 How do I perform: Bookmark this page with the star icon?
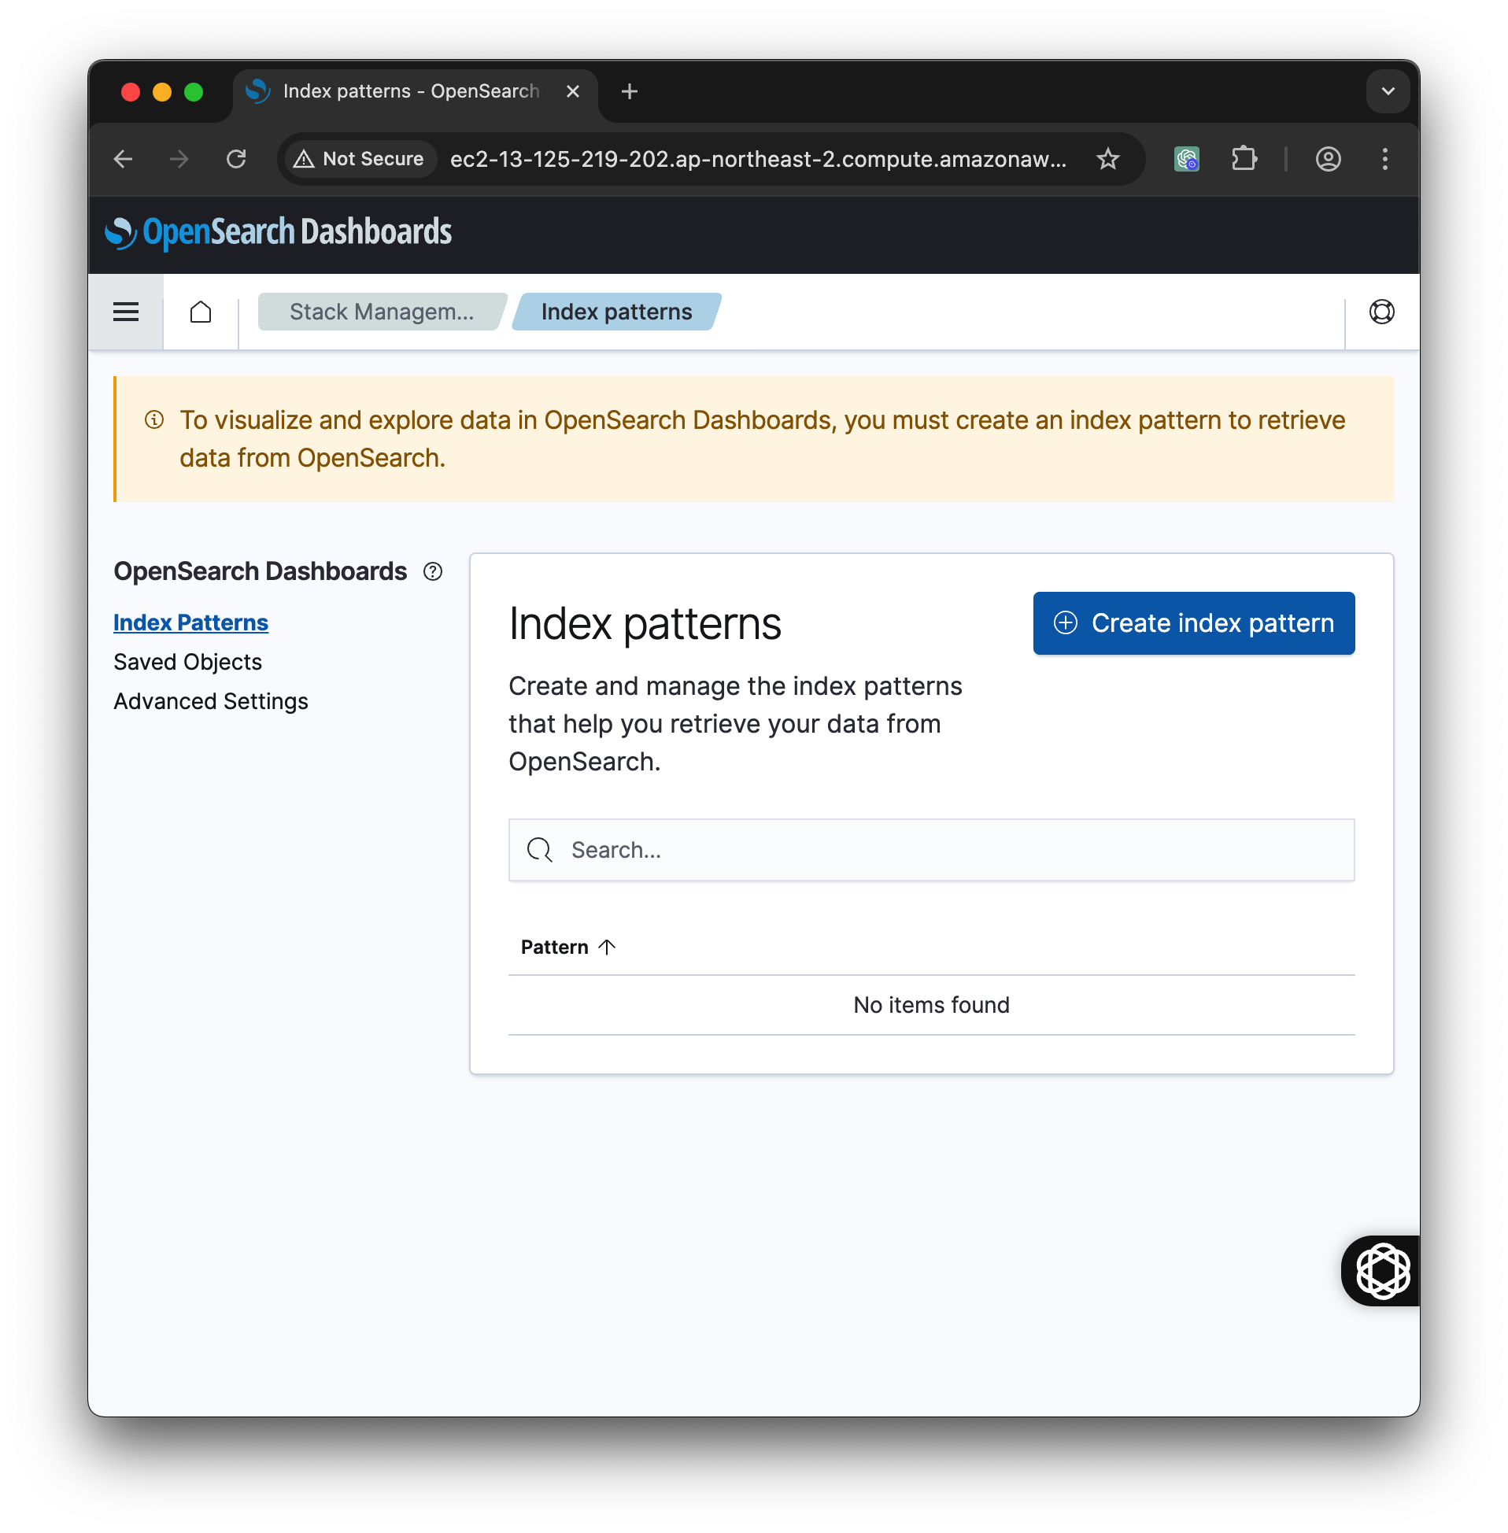coord(1108,159)
